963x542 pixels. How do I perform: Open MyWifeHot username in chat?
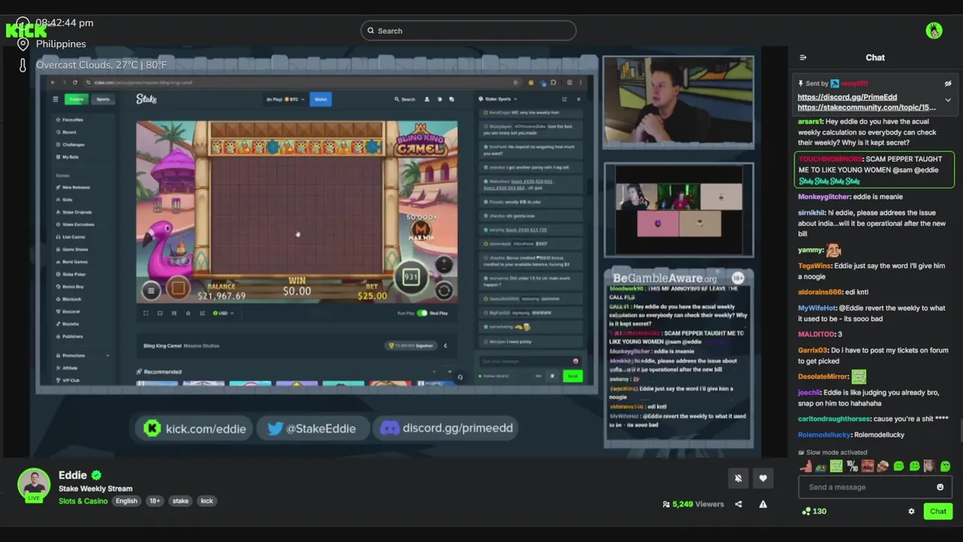point(817,308)
